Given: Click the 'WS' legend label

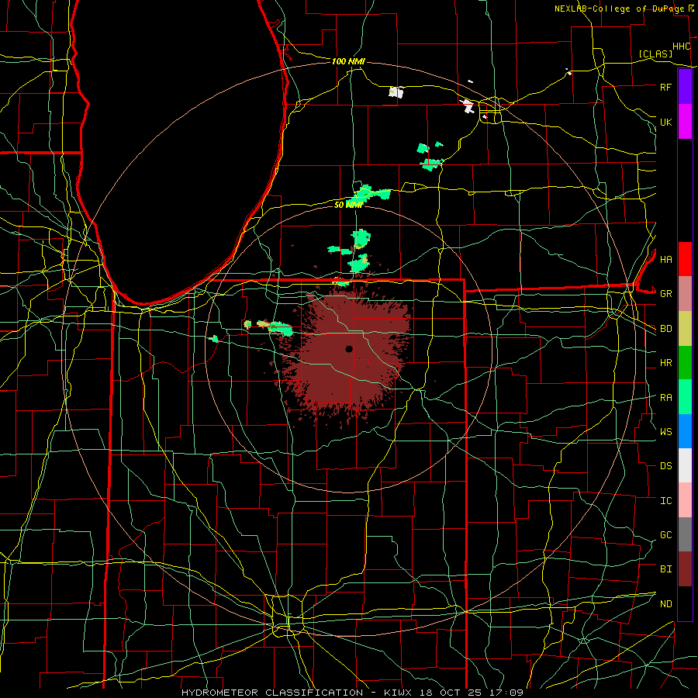Looking at the screenshot, I should (x=665, y=432).
